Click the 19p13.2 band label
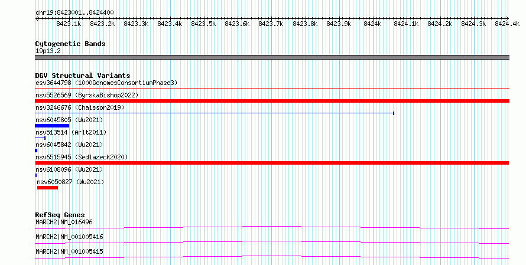526x265 pixels. click(x=48, y=51)
